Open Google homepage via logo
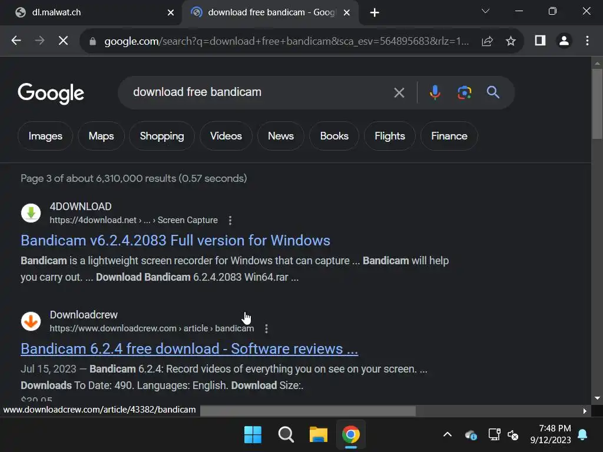This screenshot has width=603, height=452. coord(51,93)
